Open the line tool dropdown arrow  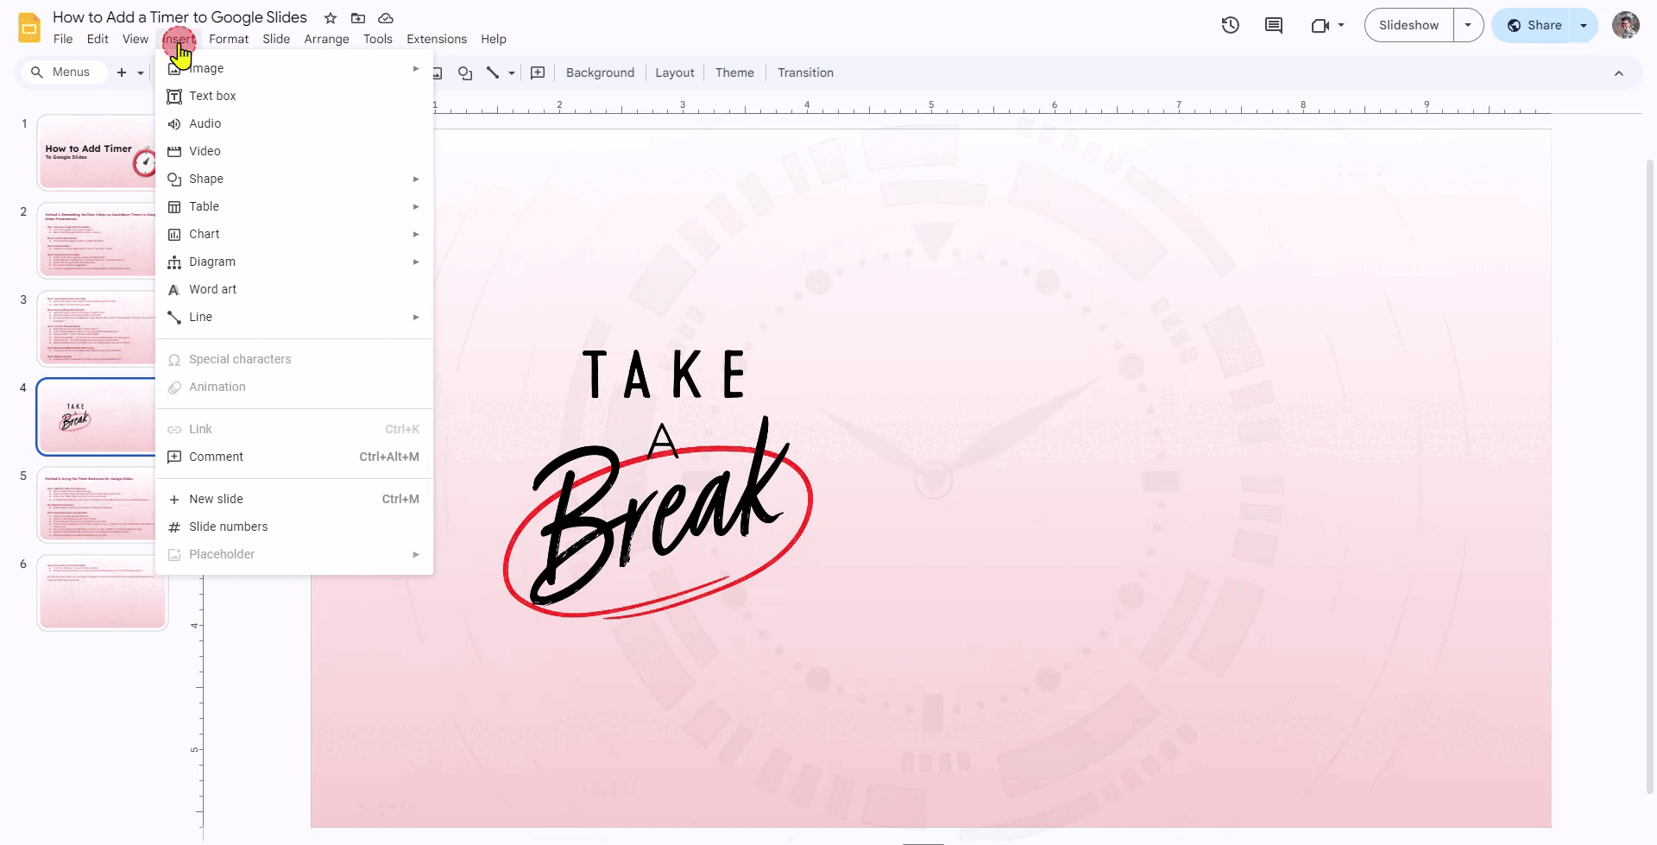click(x=511, y=73)
